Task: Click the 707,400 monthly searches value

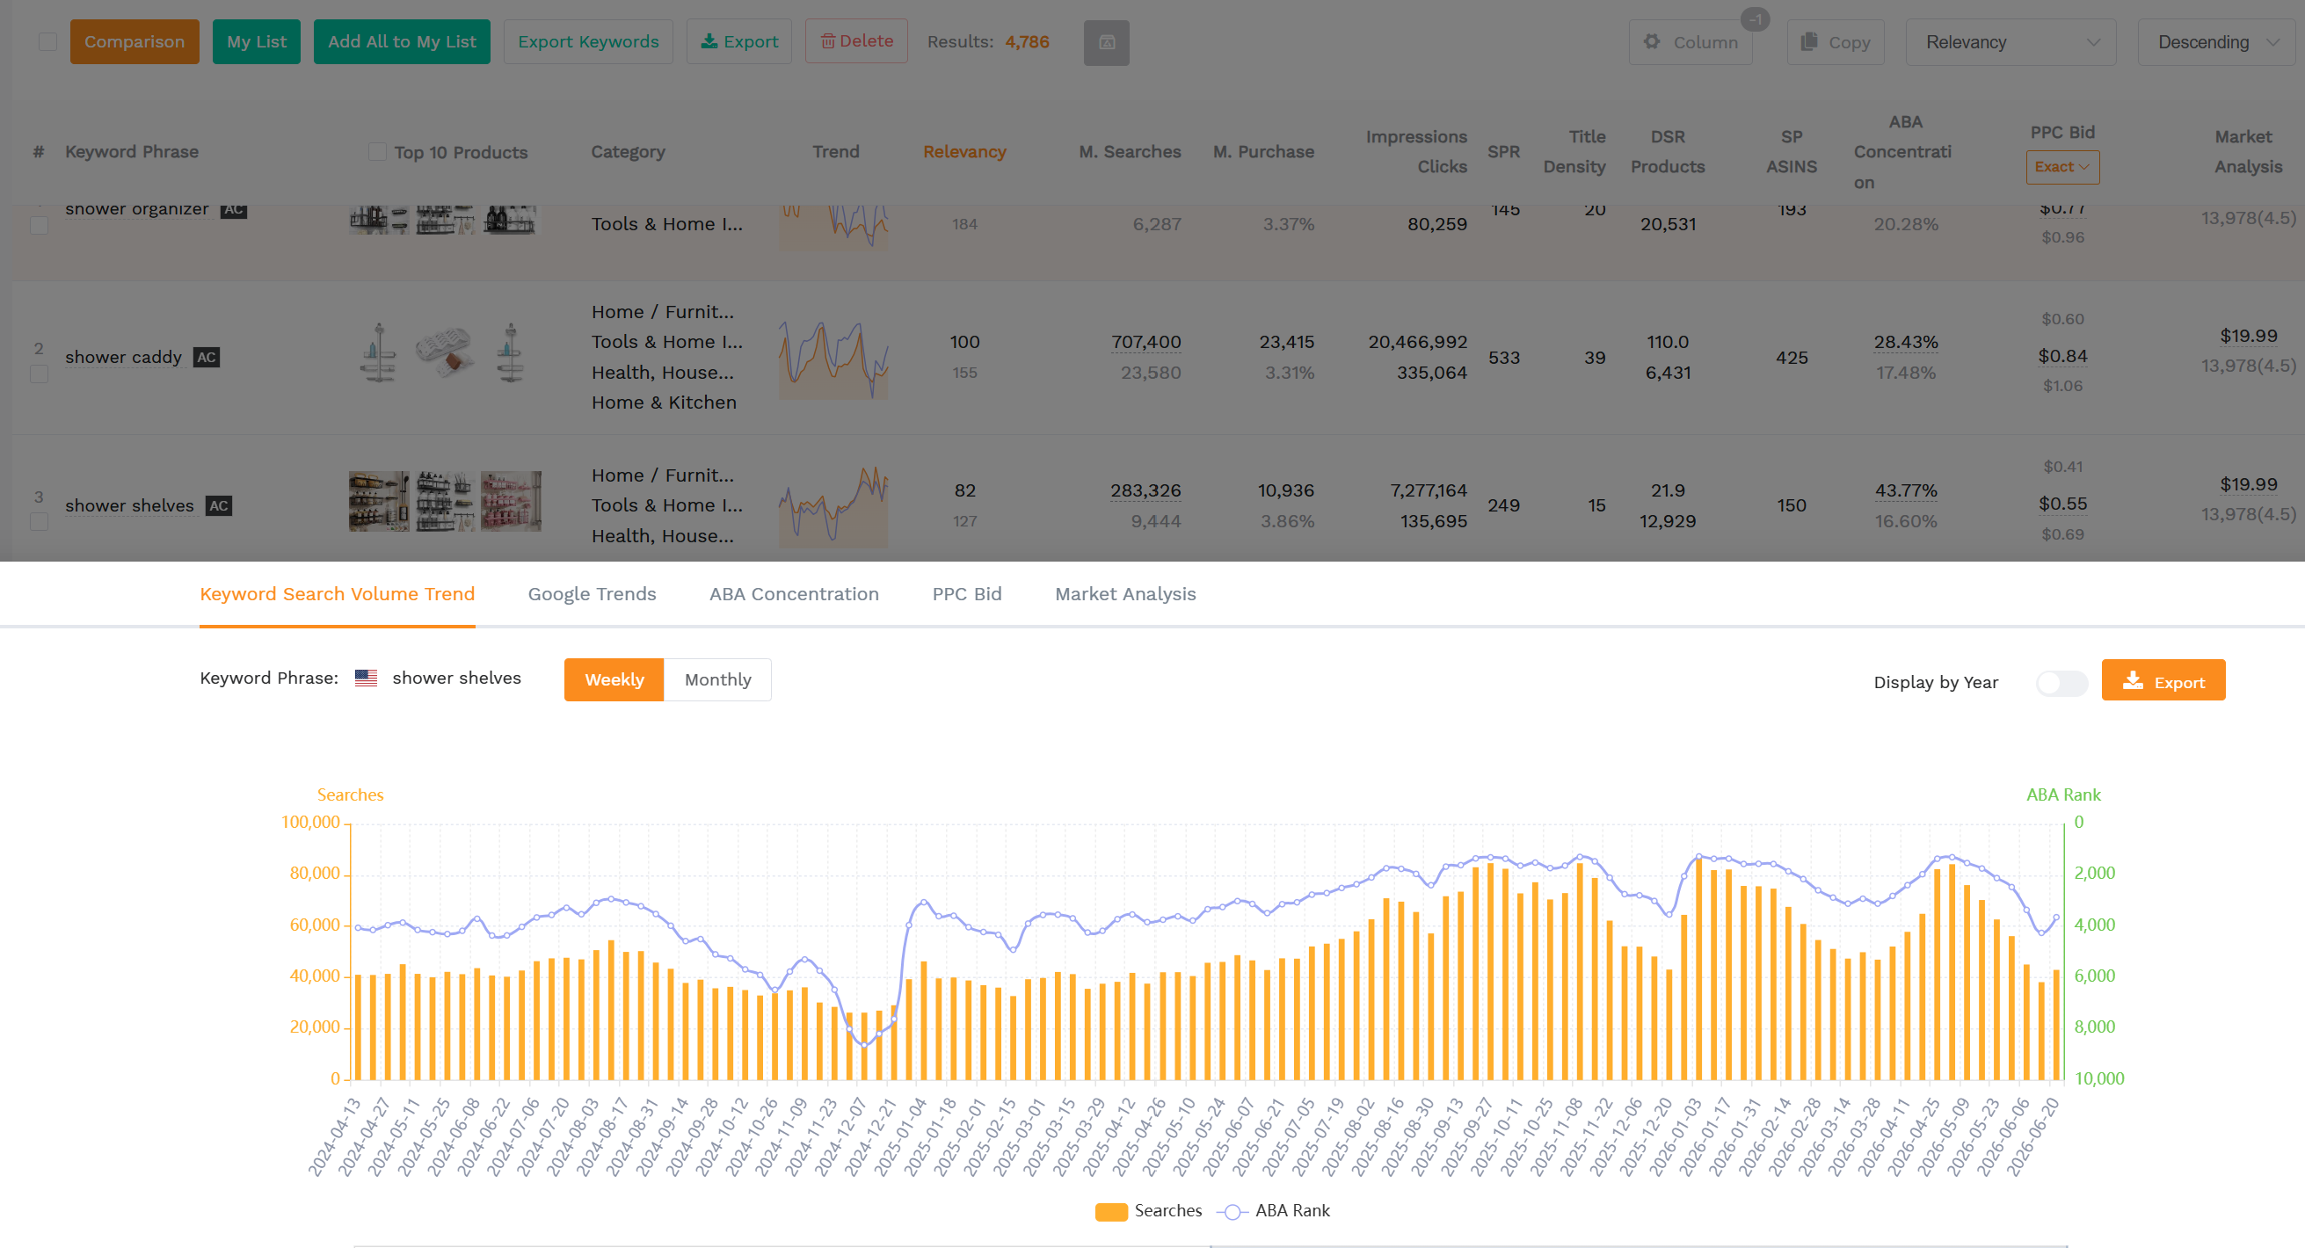Action: (1145, 343)
